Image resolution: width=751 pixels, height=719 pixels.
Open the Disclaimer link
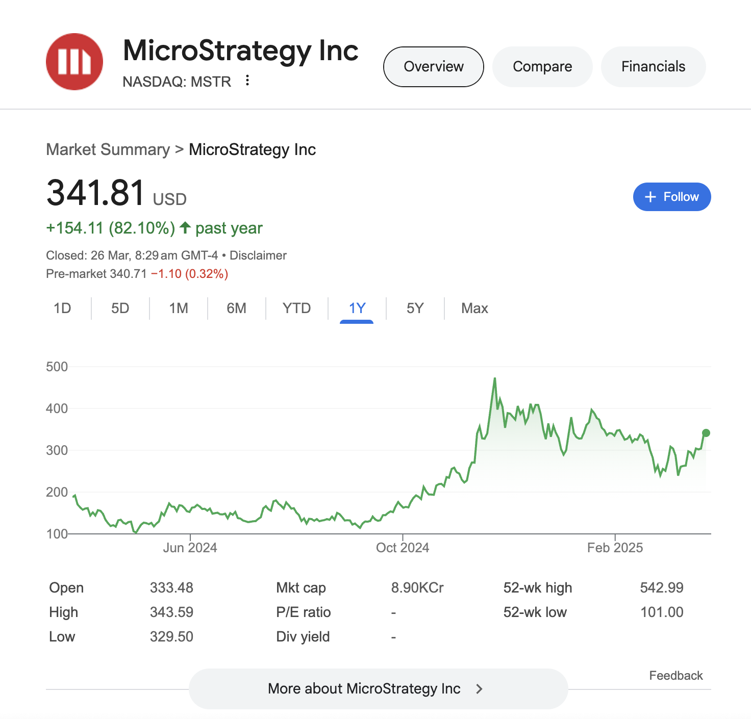258,255
